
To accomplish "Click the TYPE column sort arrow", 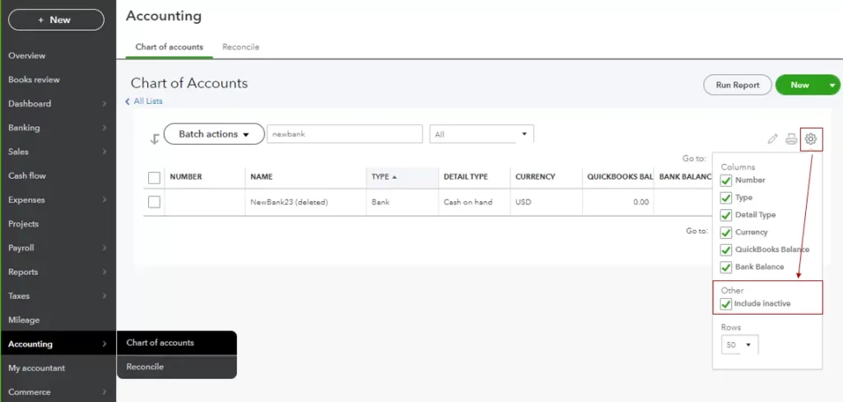I will pyautogui.click(x=394, y=177).
